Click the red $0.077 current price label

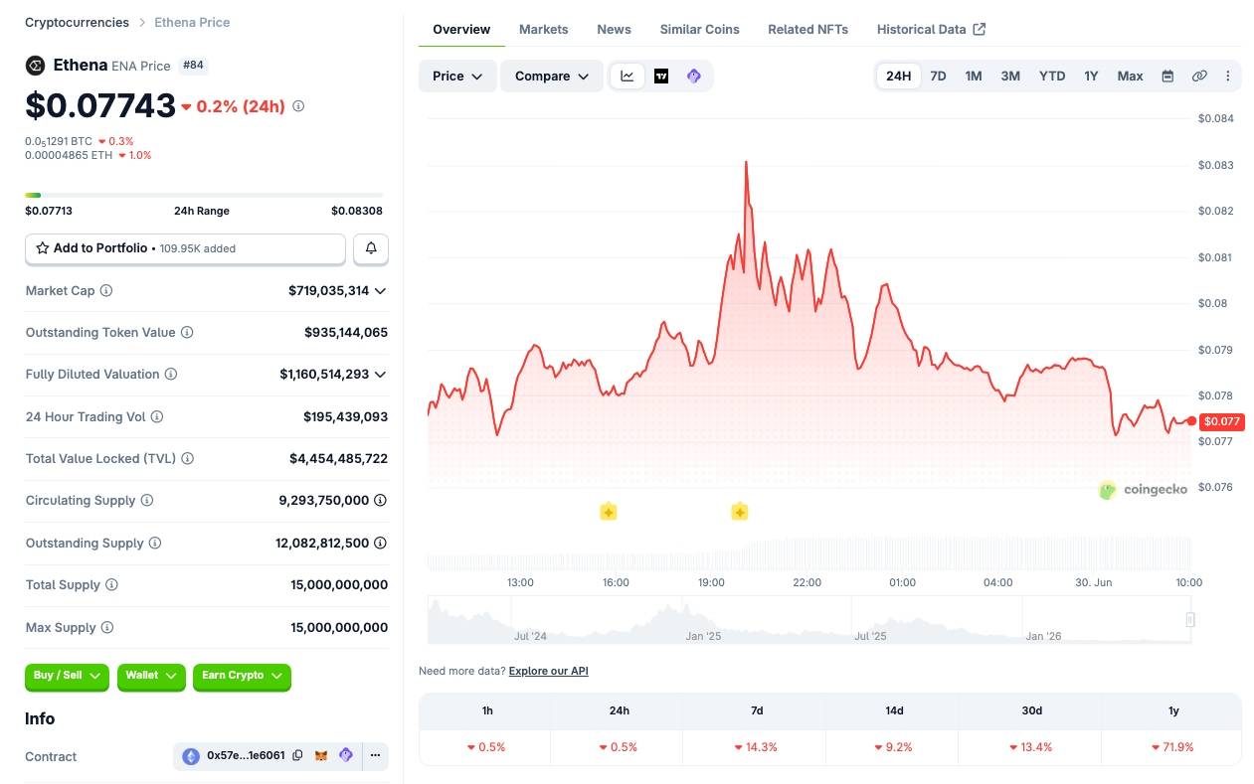[1221, 421]
